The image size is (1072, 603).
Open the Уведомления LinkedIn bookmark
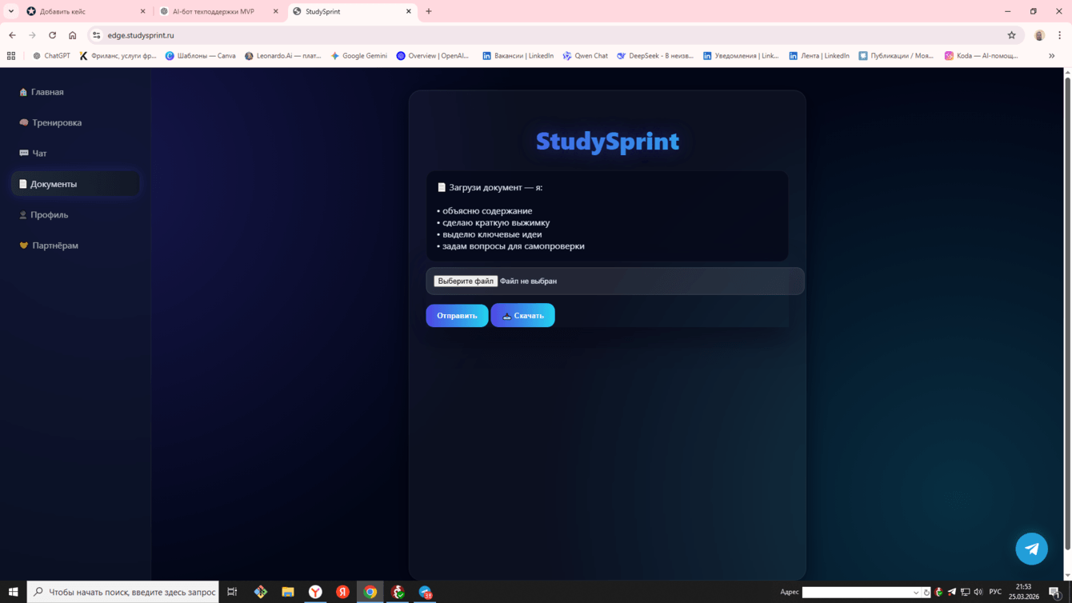pyautogui.click(x=741, y=56)
